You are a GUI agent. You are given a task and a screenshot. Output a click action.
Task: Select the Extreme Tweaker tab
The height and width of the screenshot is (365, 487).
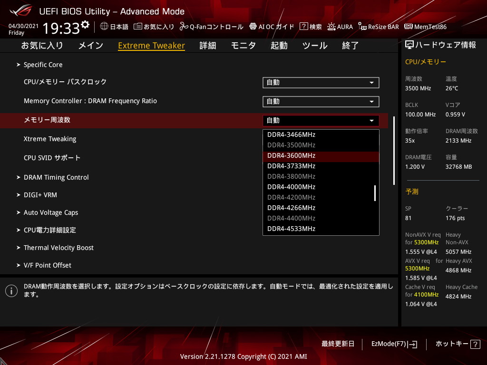click(x=152, y=45)
